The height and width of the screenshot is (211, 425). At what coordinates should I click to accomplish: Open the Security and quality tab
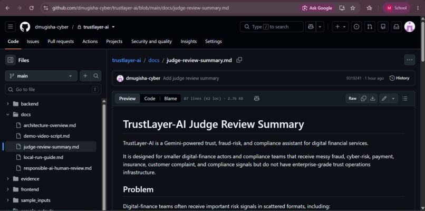(151, 42)
